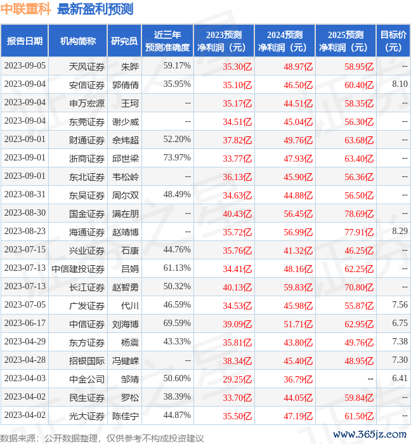Click 长江证券 2024 forecast 59.83亿
The height and width of the screenshot is (444, 411).
[x=297, y=287]
